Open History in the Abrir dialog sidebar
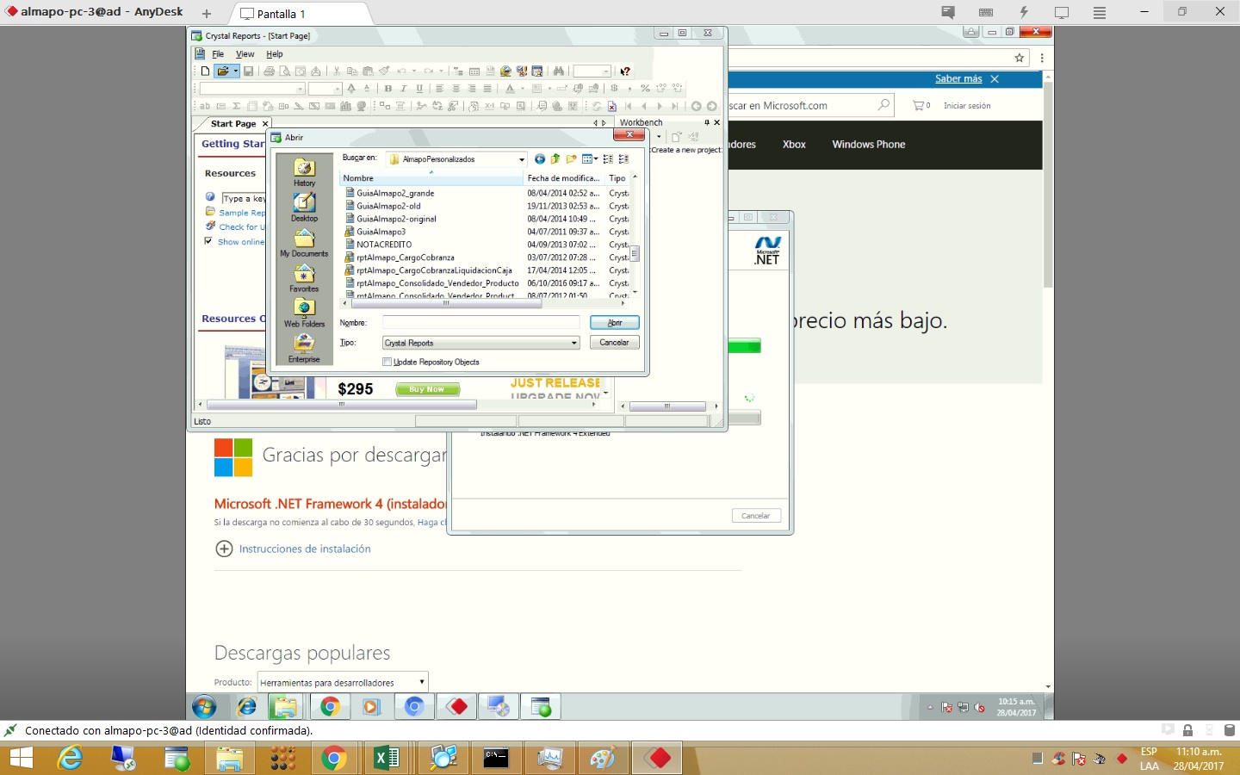This screenshot has width=1240, height=775. coord(304,172)
